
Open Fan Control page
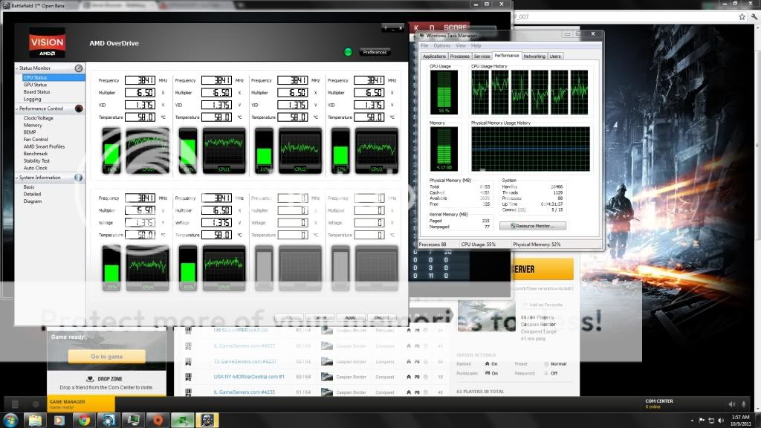36,139
